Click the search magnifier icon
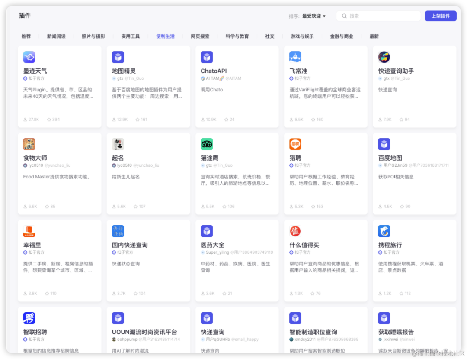 [344, 16]
